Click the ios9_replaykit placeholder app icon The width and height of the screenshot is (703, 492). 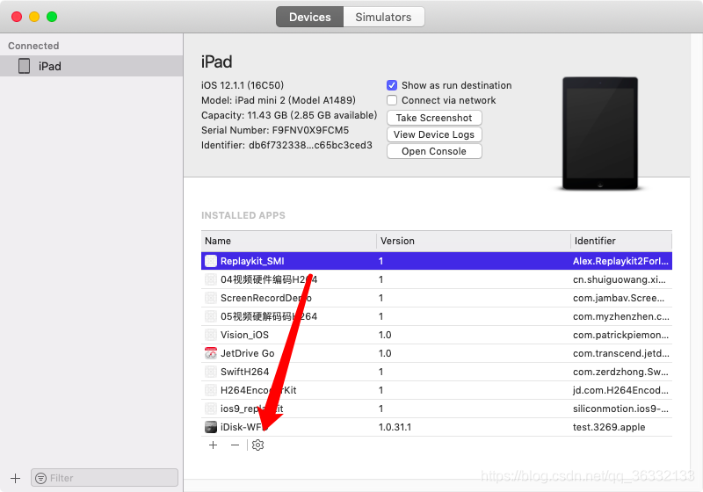click(x=211, y=409)
